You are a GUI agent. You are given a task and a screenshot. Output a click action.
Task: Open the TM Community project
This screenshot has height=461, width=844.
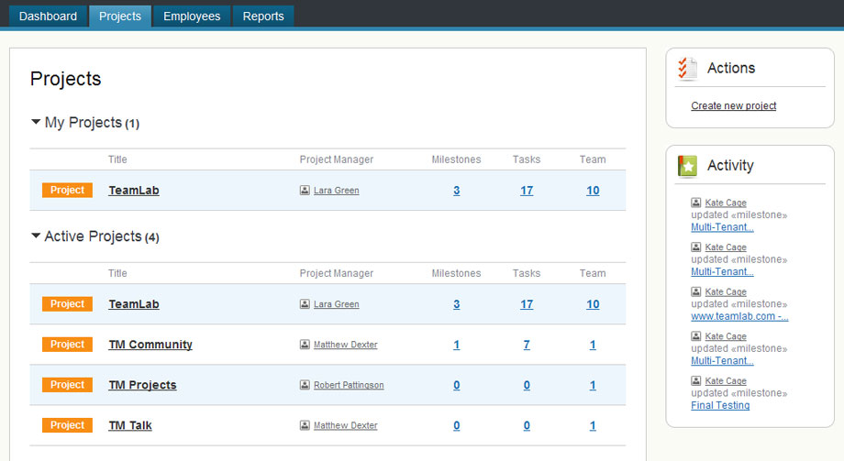[150, 345]
